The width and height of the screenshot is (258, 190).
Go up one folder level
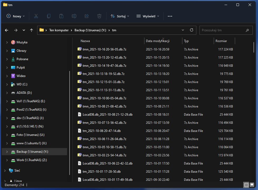[32, 30]
